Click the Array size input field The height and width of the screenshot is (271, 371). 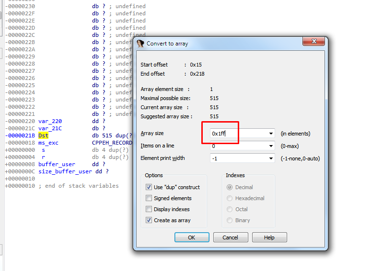pos(237,134)
